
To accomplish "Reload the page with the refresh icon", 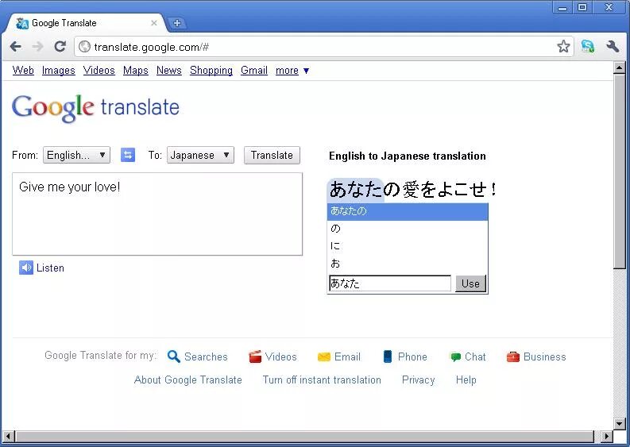I will tap(60, 47).
